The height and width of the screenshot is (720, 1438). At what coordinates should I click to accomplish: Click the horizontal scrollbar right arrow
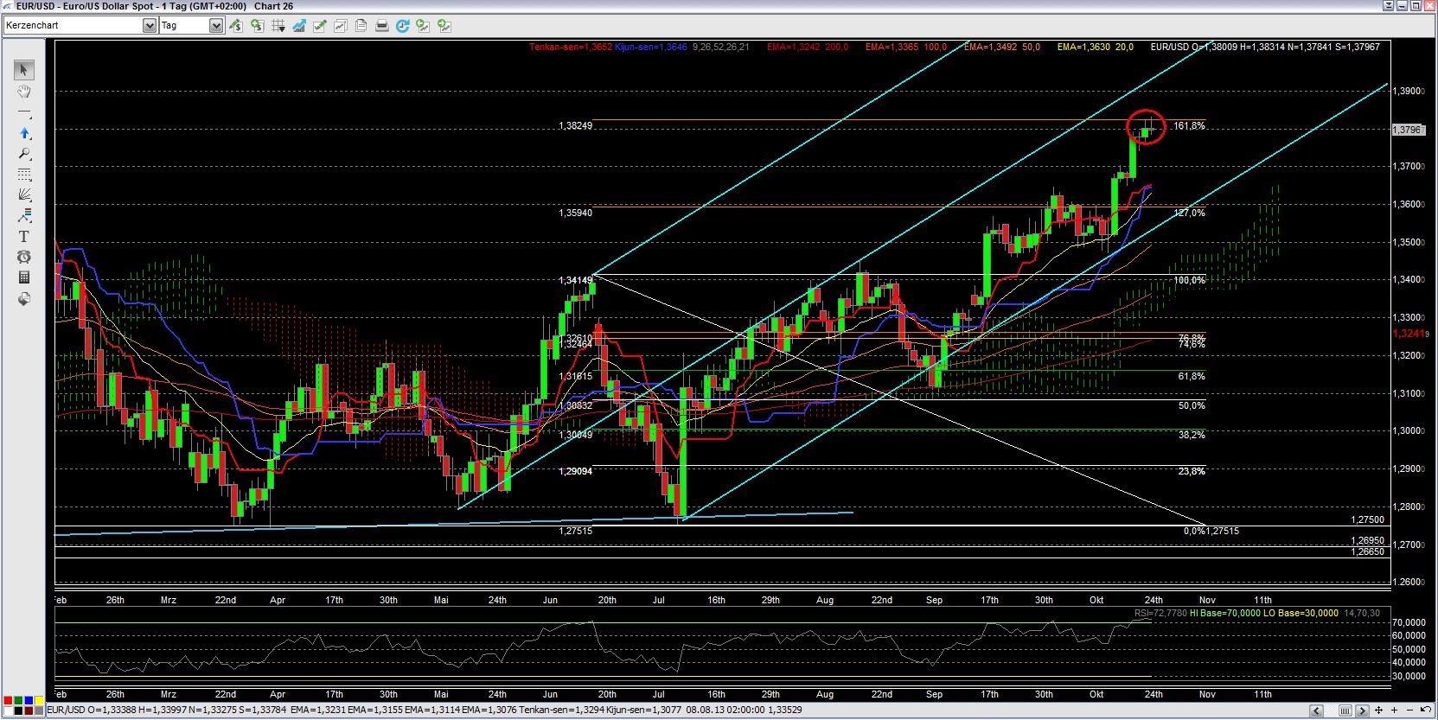(1362, 710)
